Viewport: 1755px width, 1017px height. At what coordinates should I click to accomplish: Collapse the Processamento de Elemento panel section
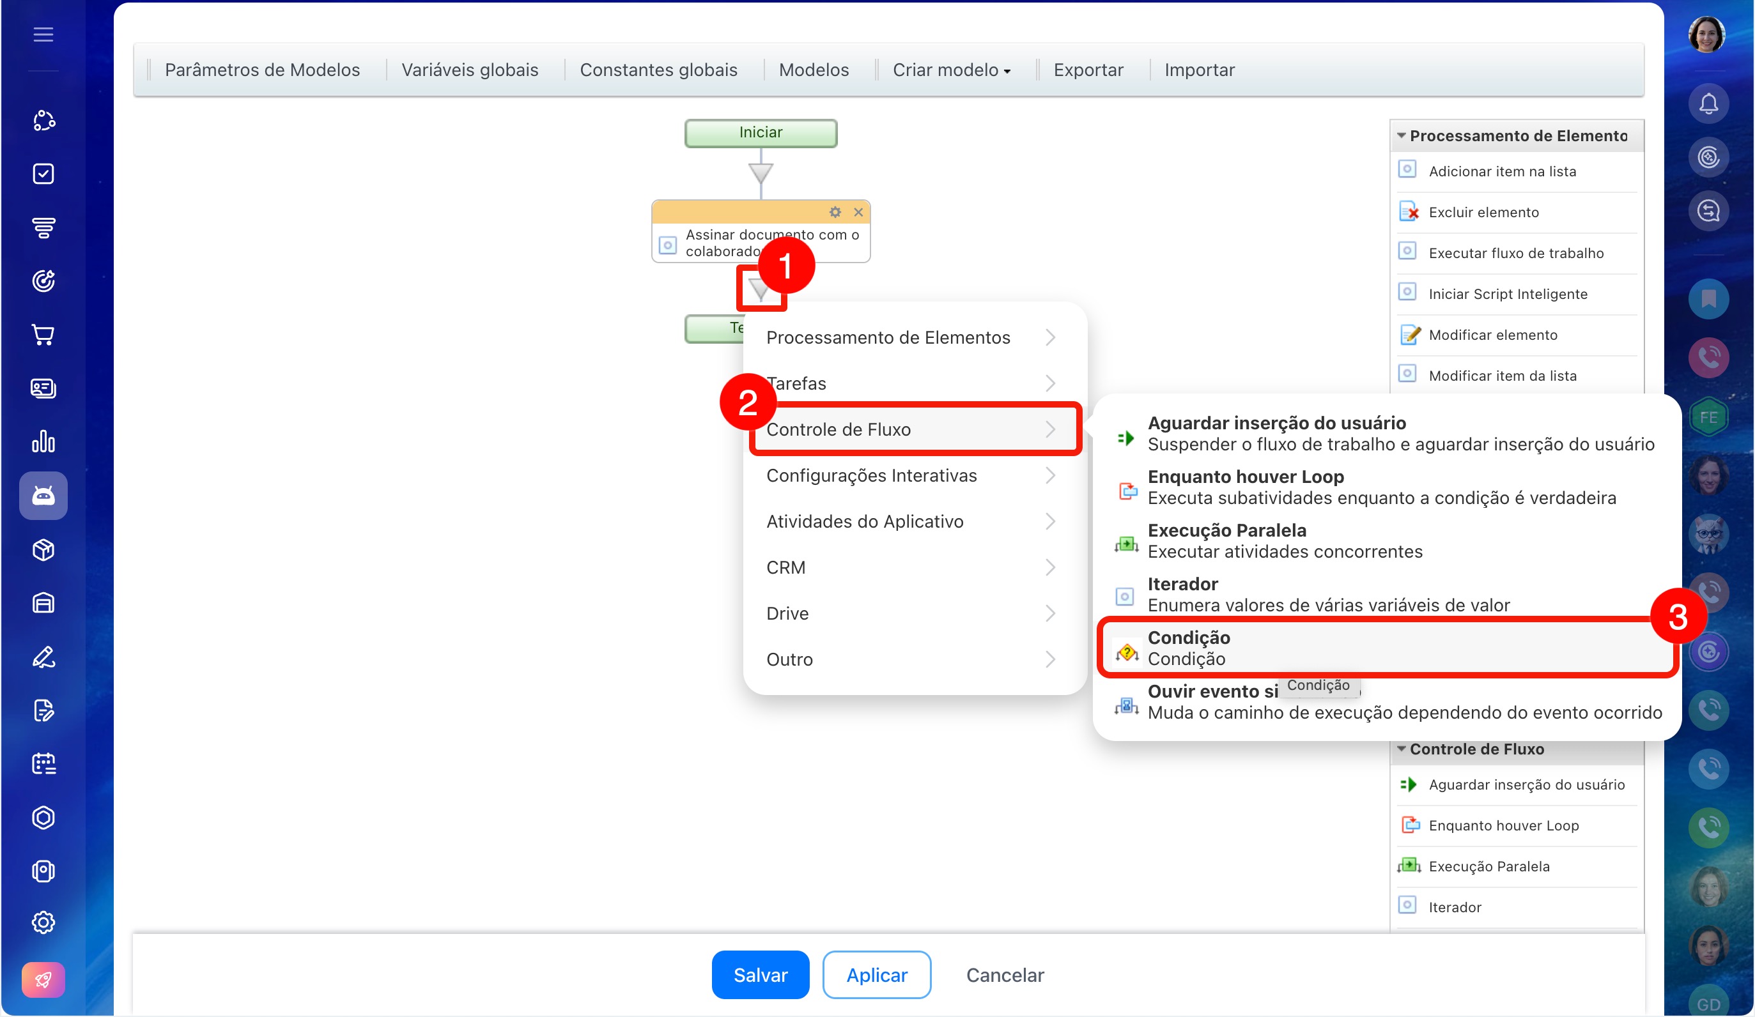(x=1401, y=135)
